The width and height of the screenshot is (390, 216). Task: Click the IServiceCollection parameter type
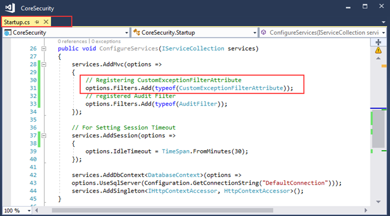[193, 49]
